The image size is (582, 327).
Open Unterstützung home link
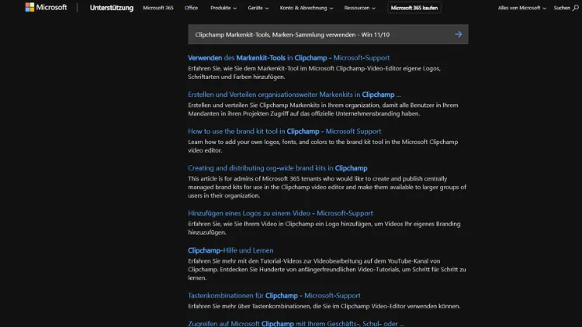(x=111, y=8)
